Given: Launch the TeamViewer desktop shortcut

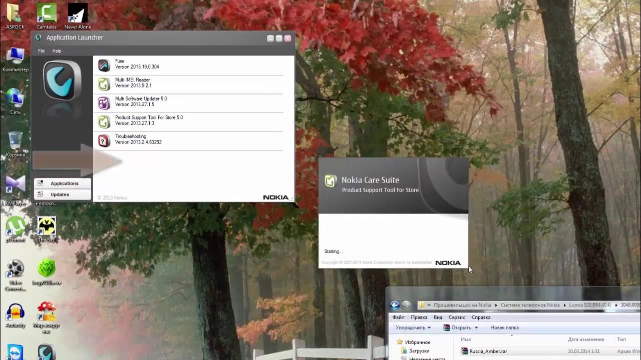Looking at the screenshot, I should pyautogui.click(x=16, y=352).
